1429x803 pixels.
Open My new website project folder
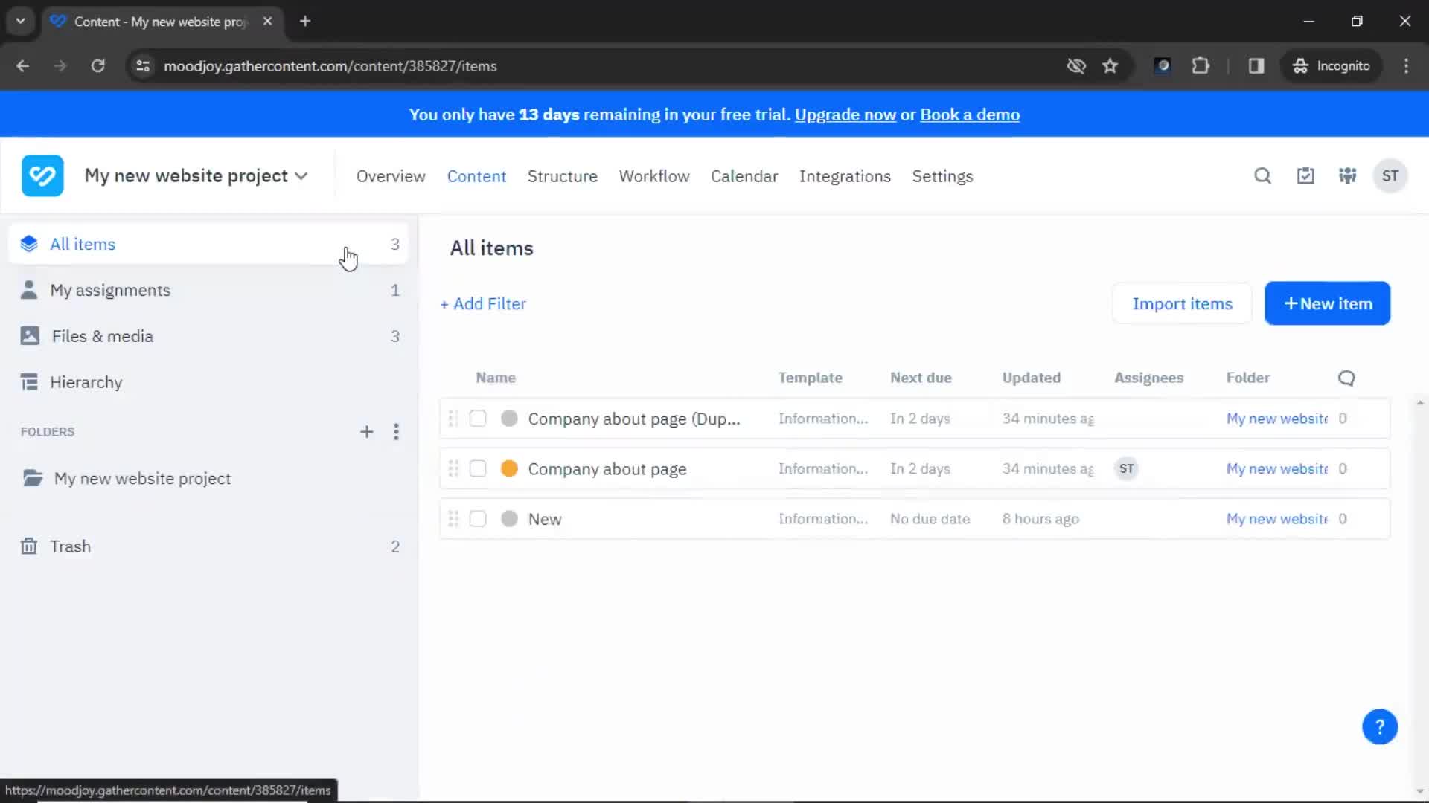tap(142, 479)
